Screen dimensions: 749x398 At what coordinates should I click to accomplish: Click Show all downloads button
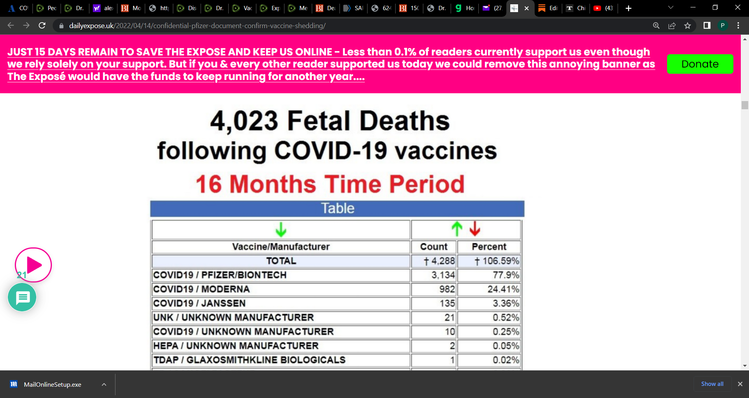712,384
